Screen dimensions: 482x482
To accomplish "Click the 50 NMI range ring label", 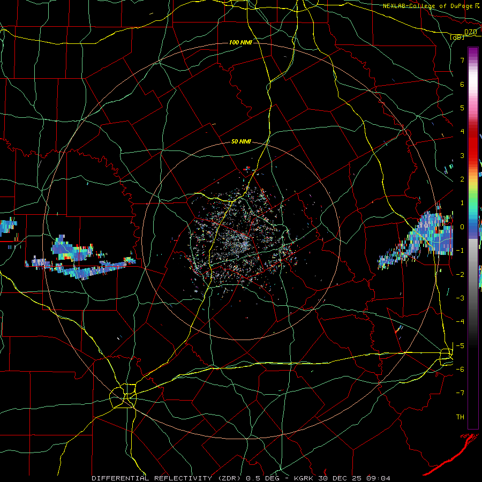I will tap(241, 142).
